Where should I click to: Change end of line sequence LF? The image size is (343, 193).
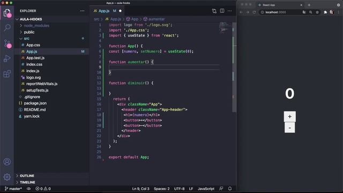pos(191,189)
